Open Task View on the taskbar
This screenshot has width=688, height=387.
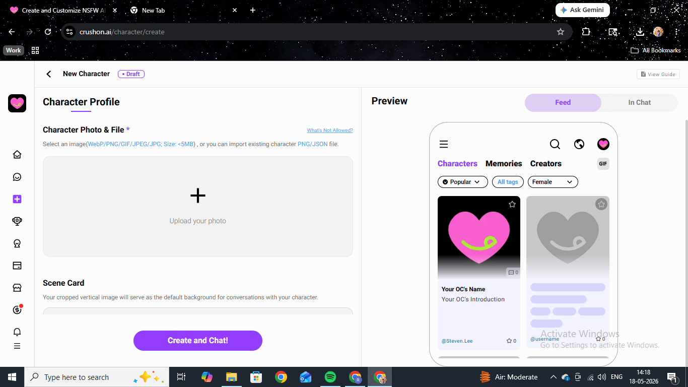point(181,377)
